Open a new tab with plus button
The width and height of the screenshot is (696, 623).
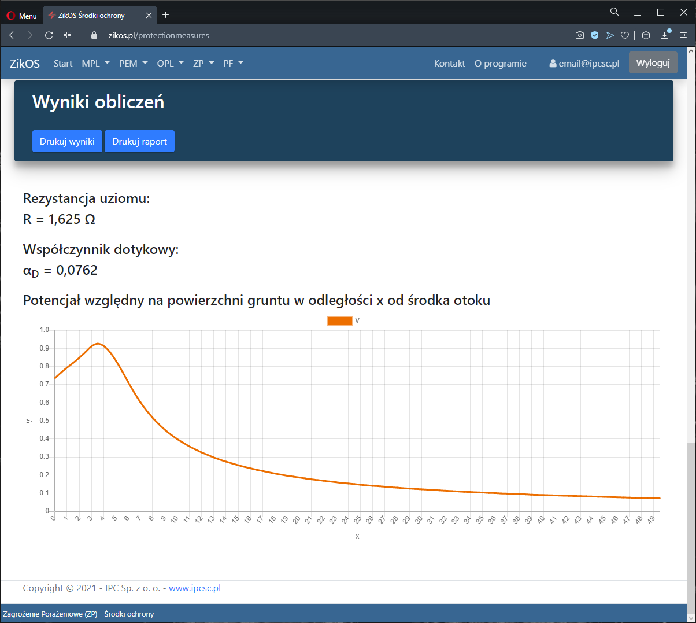tap(166, 15)
